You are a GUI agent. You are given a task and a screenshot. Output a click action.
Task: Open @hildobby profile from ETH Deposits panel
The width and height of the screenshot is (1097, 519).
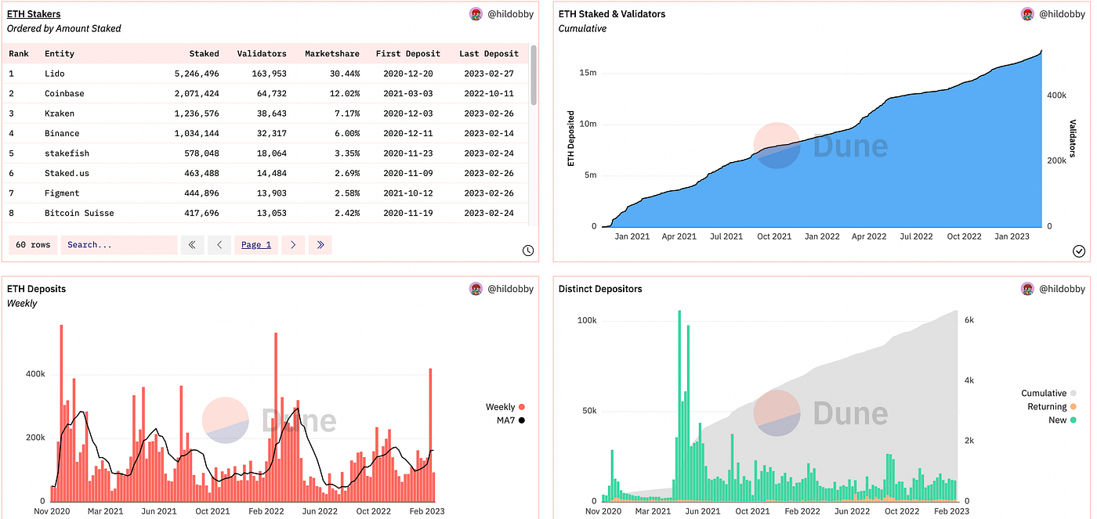(511, 289)
